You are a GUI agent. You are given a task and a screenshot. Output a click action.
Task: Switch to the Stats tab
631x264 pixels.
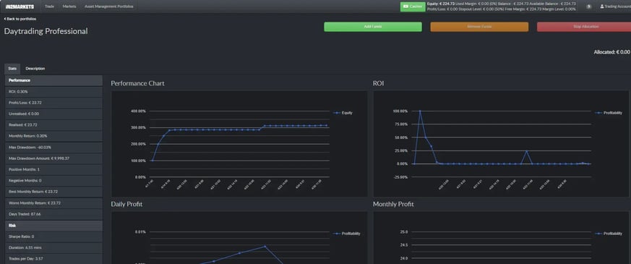[x=12, y=69]
